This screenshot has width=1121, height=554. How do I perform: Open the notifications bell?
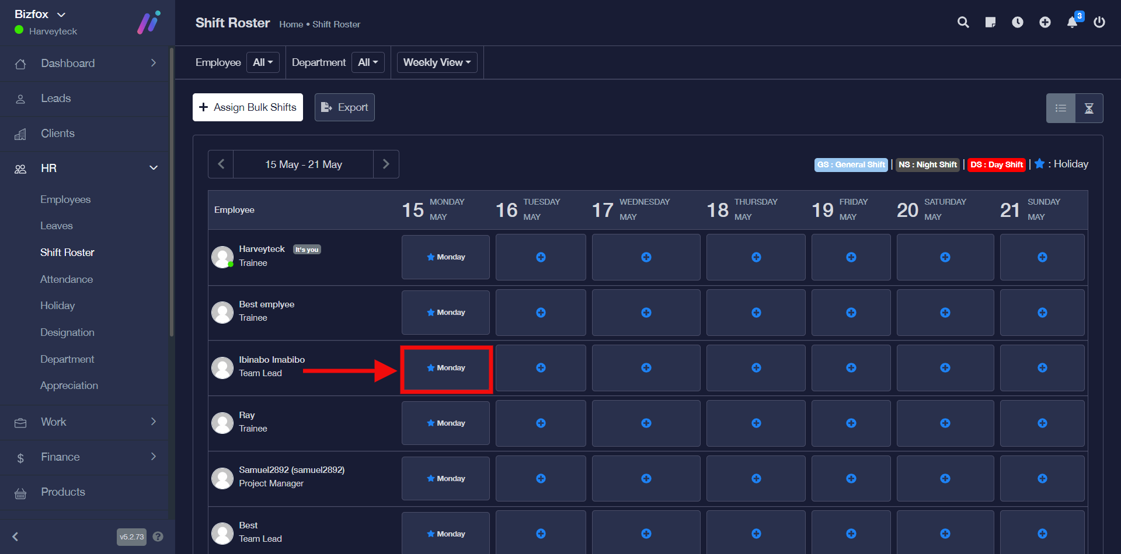pyautogui.click(x=1073, y=22)
